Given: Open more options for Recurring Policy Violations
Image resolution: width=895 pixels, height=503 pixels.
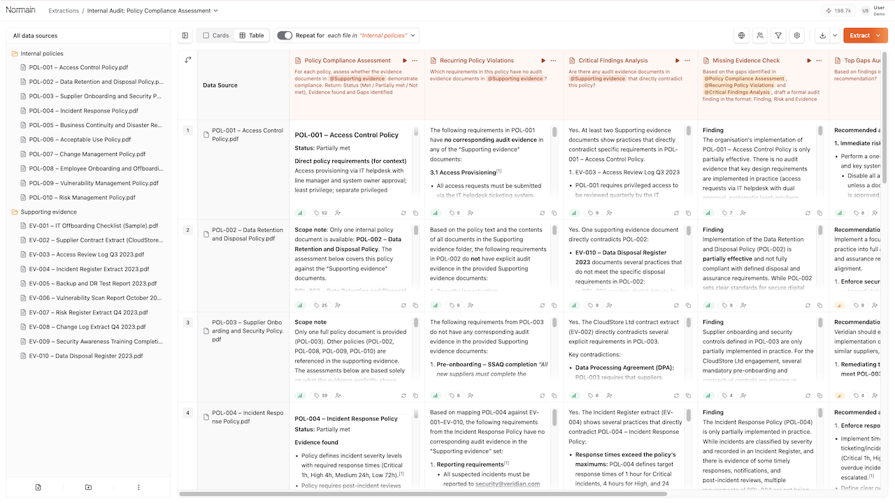Looking at the screenshot, I should (554, 61).
